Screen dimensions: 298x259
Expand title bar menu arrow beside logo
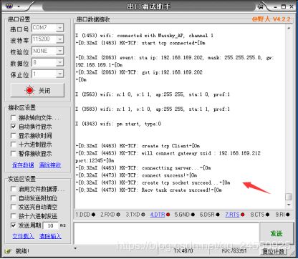19,6
